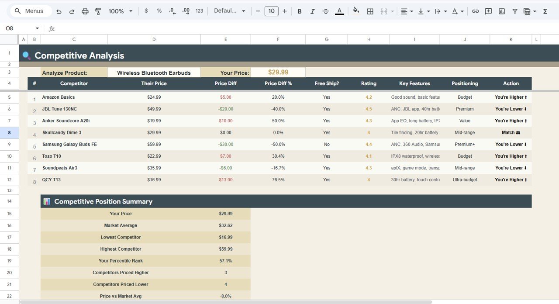Image resolution: width=559 pixels, height=304 pixels.
Task: Toggle strikethrough formatting
Action: (x=326, y=11)
